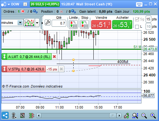Click the green Acheter price button
Screen dimensions: 159x121
tap(122, 25)
